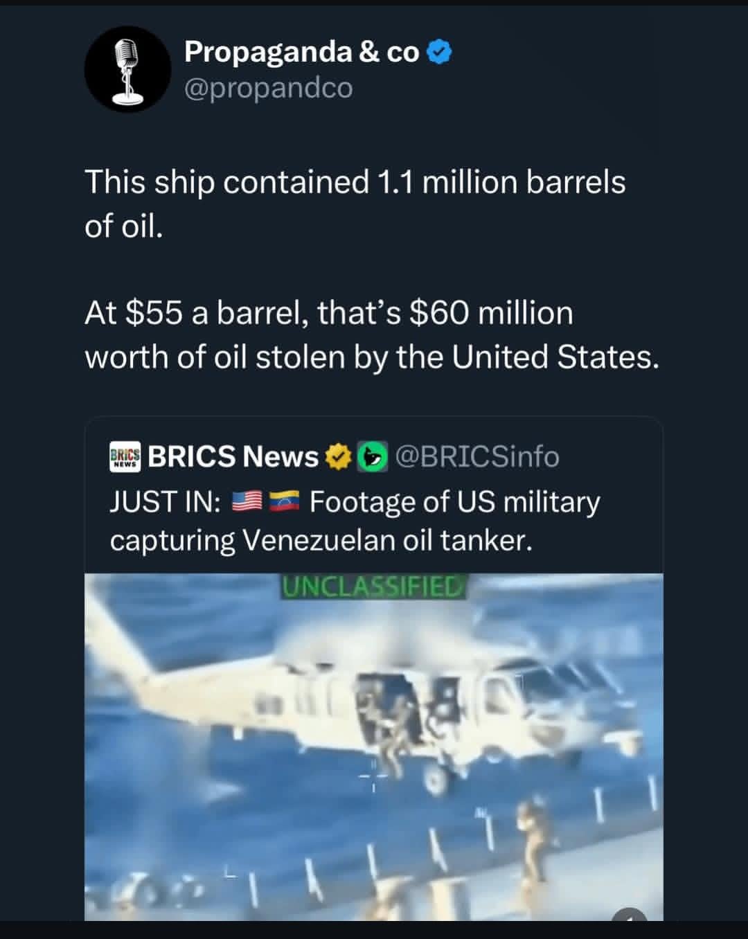Tap the BRICS News logo avatar
748x939 pixels.
125,457
